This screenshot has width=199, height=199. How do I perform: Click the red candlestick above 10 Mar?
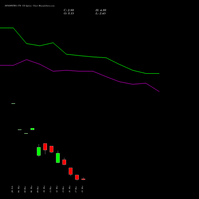point(45,147)
